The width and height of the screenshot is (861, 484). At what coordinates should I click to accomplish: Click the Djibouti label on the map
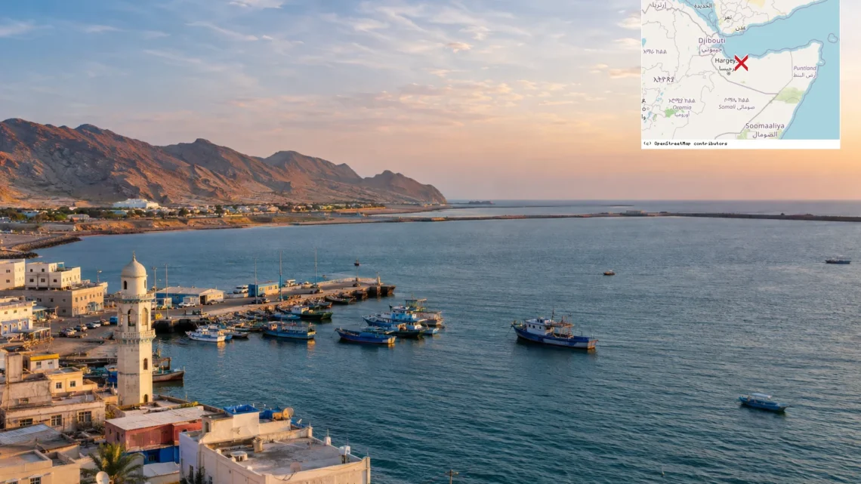(x=711, y=41)
